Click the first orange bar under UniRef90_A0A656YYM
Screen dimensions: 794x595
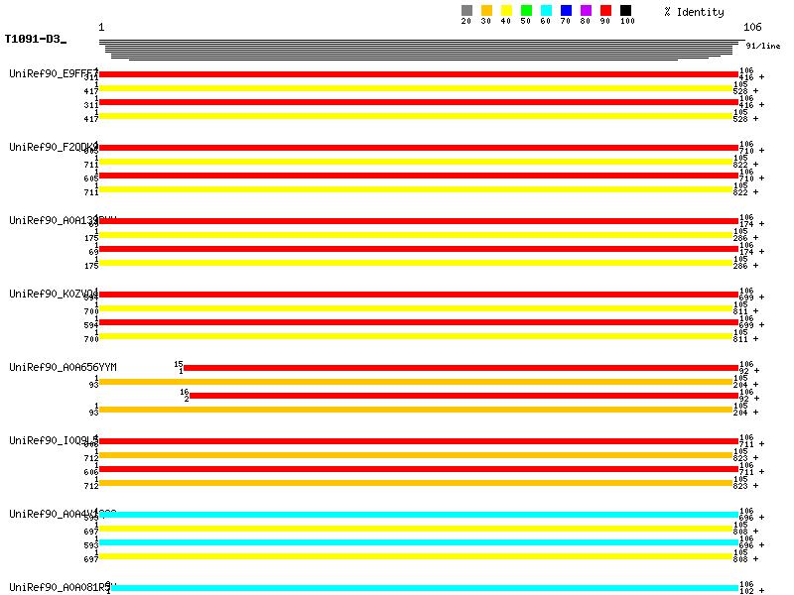pyautogui.click(x=415, y=382)
